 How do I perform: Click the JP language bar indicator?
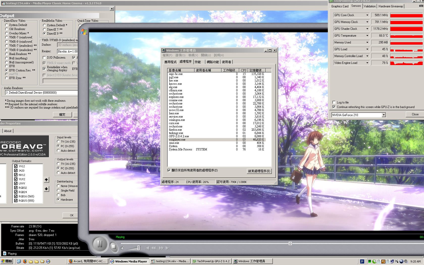tap(362, 261)
